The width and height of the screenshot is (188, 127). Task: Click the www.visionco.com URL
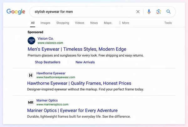pyautogui.click(x=50, y=43)
